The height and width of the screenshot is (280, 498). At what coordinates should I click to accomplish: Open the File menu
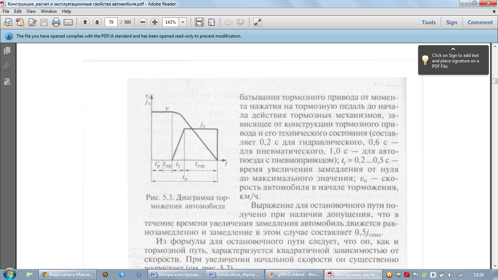6,11
